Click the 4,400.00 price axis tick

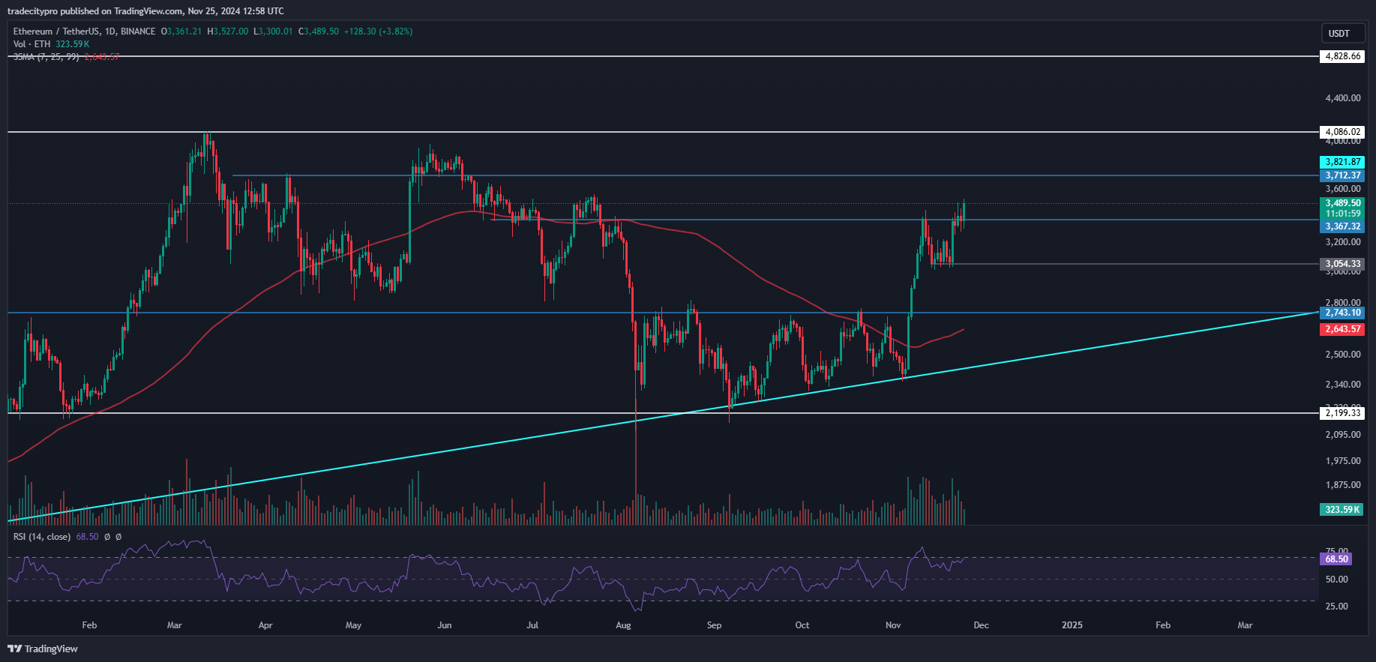click(x=1342, y=98)
